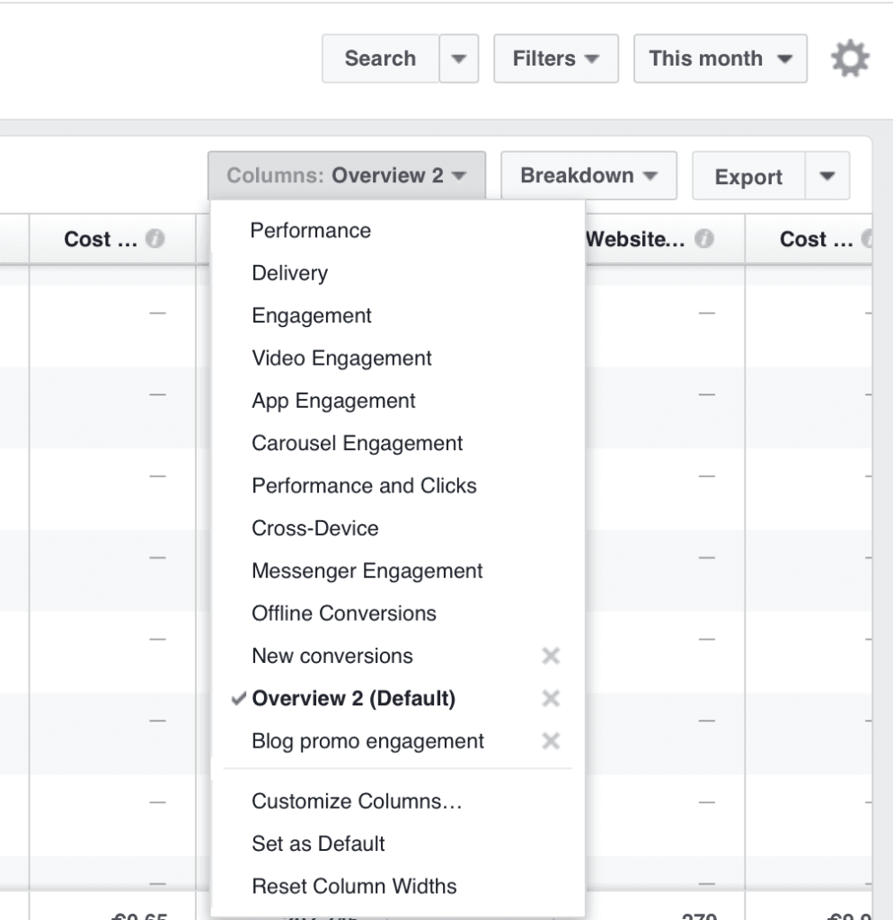Select Performance and Clicks preset
893x920 pixels.
point(364,486)
